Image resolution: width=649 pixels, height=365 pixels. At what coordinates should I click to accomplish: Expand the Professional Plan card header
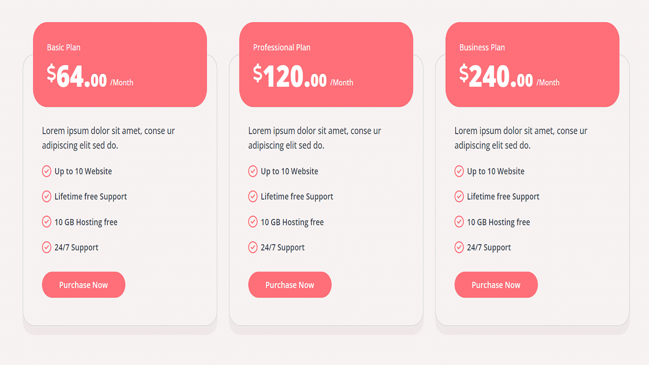326,64
